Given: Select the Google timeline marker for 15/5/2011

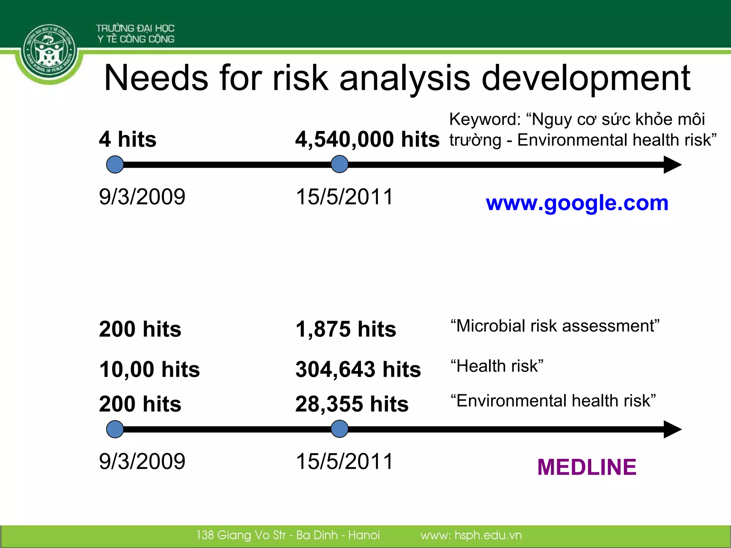Looking at the screenshot, I should (339, 164).
